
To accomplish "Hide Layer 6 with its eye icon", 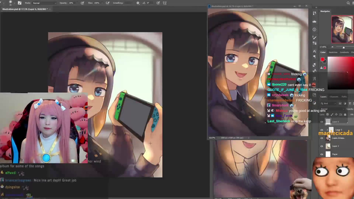I will (x=322, y=122).
